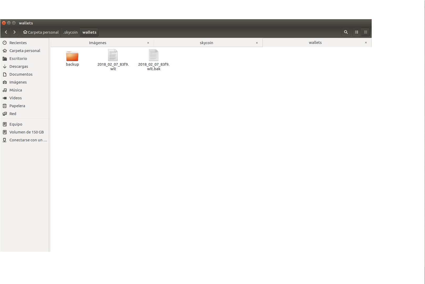Image resolution: width=425 pixels, height=284 pixels.
Task: Open Equipo in the sidebar
Action: click(24, 124)
